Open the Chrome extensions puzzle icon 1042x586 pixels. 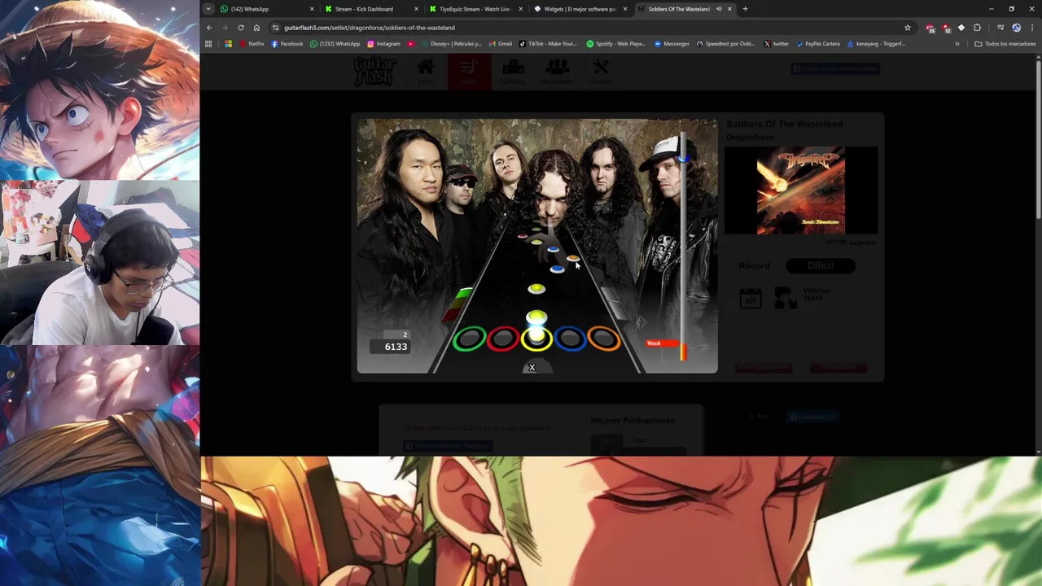[977, 28]
